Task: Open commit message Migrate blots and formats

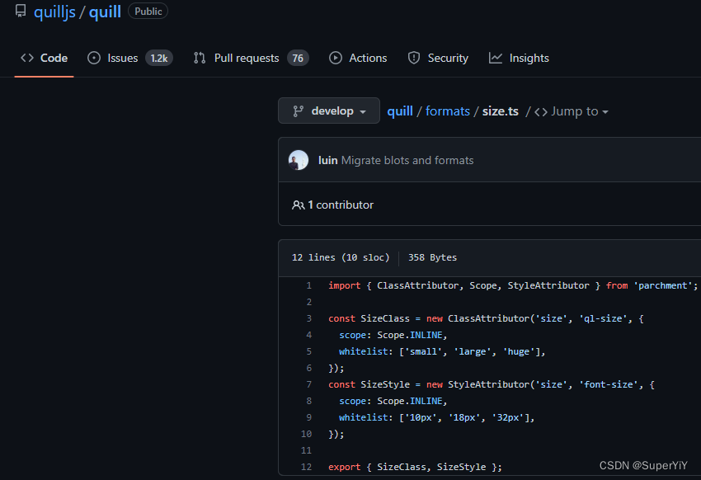Action: (407, 161)
